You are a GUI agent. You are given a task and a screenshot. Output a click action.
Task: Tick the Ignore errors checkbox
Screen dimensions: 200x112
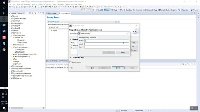click(x=70, y=62)
